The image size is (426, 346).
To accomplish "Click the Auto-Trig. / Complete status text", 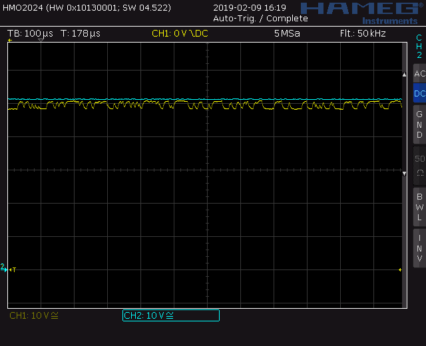I will (260, 19).
